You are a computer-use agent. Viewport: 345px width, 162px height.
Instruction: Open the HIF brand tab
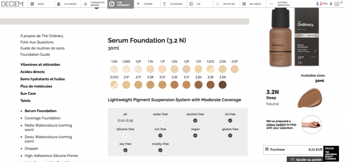click(200, 4)
